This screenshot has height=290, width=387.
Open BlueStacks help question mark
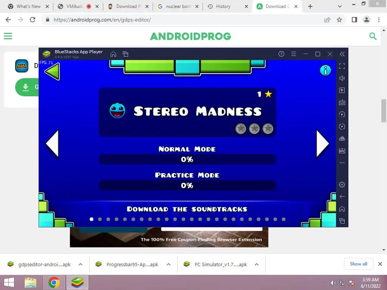click(281, 54)
